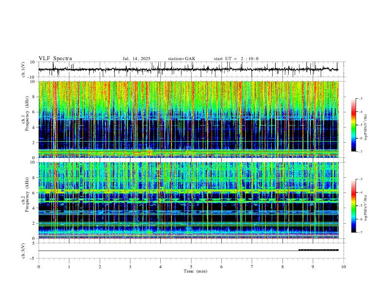Click the "-5" label on ch.2 color bar
The width and height of the screenshot is (387, 299).
pyautogui.click(x=361, y=206)
